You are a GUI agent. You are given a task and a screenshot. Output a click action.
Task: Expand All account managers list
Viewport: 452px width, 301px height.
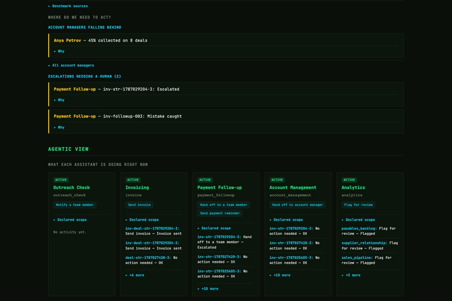coord(71,66)
